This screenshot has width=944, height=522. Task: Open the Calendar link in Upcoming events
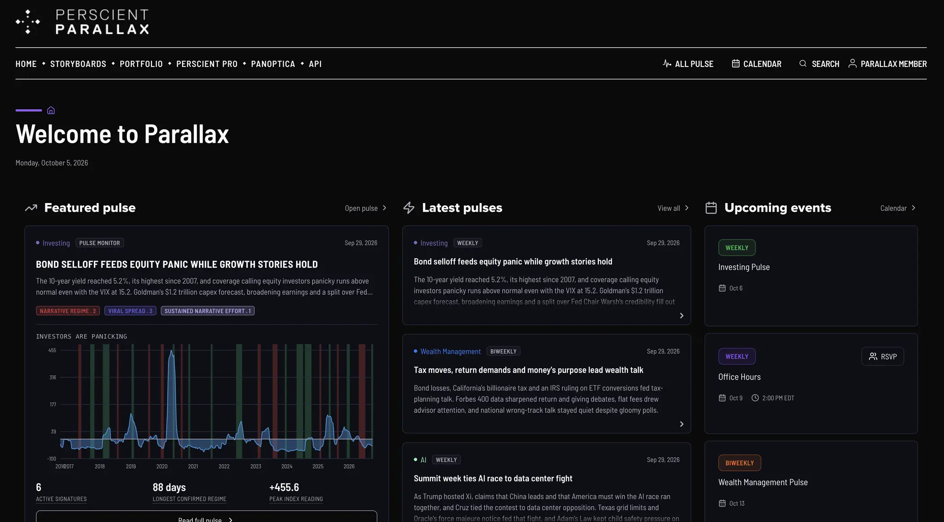point(898,208)
